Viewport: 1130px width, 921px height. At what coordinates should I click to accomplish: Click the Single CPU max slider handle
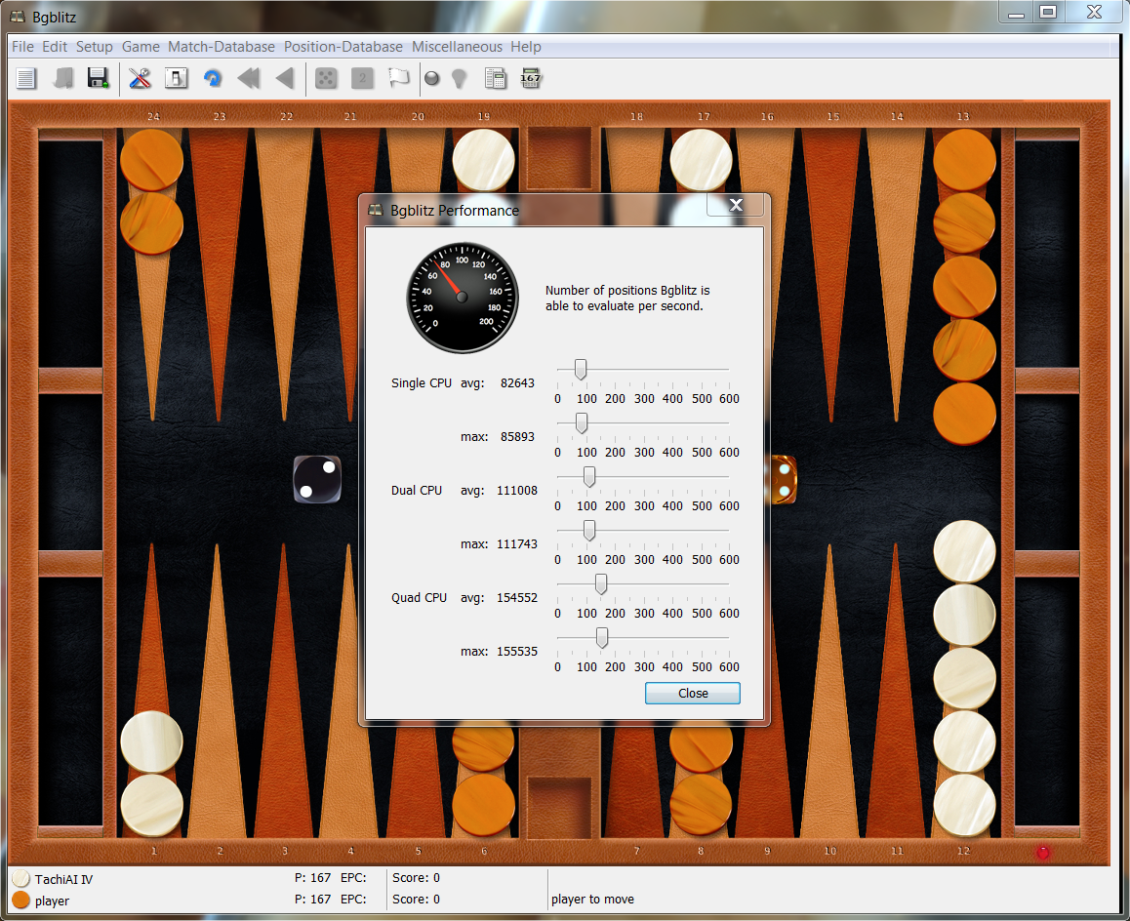[x=581, y=423]
